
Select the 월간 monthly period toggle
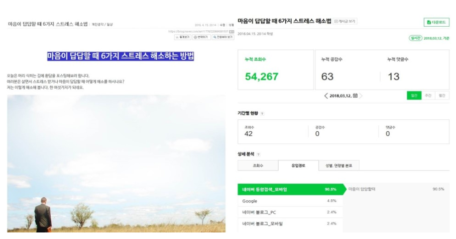(x=442, y=96)
